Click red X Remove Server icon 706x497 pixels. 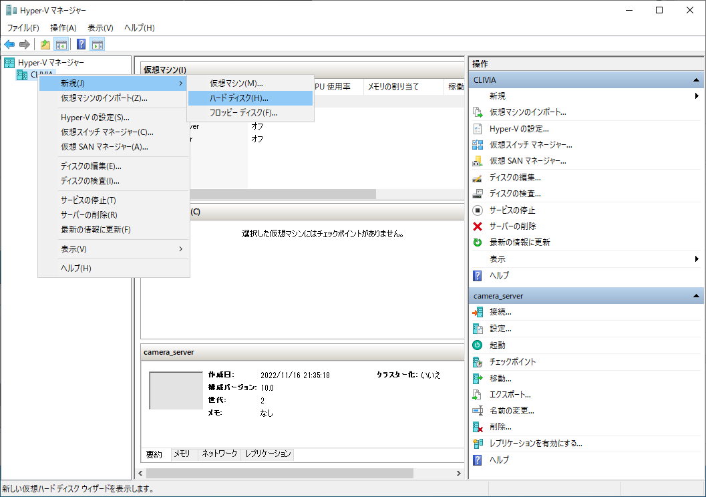(x=478, y=226)
